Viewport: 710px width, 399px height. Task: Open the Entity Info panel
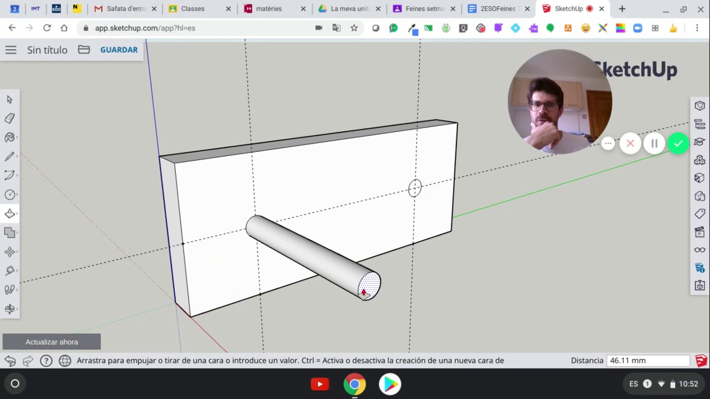(x=699, y=106)
